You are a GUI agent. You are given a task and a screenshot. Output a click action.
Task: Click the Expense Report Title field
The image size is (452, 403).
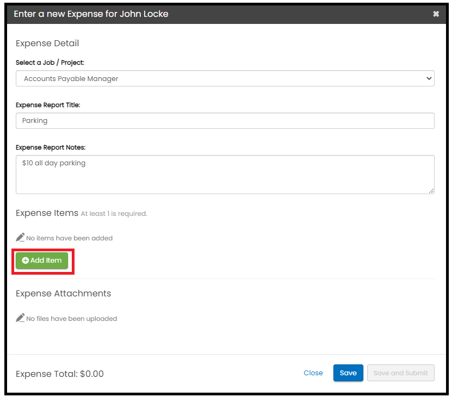pyautogui.click(x=225, y=121)
